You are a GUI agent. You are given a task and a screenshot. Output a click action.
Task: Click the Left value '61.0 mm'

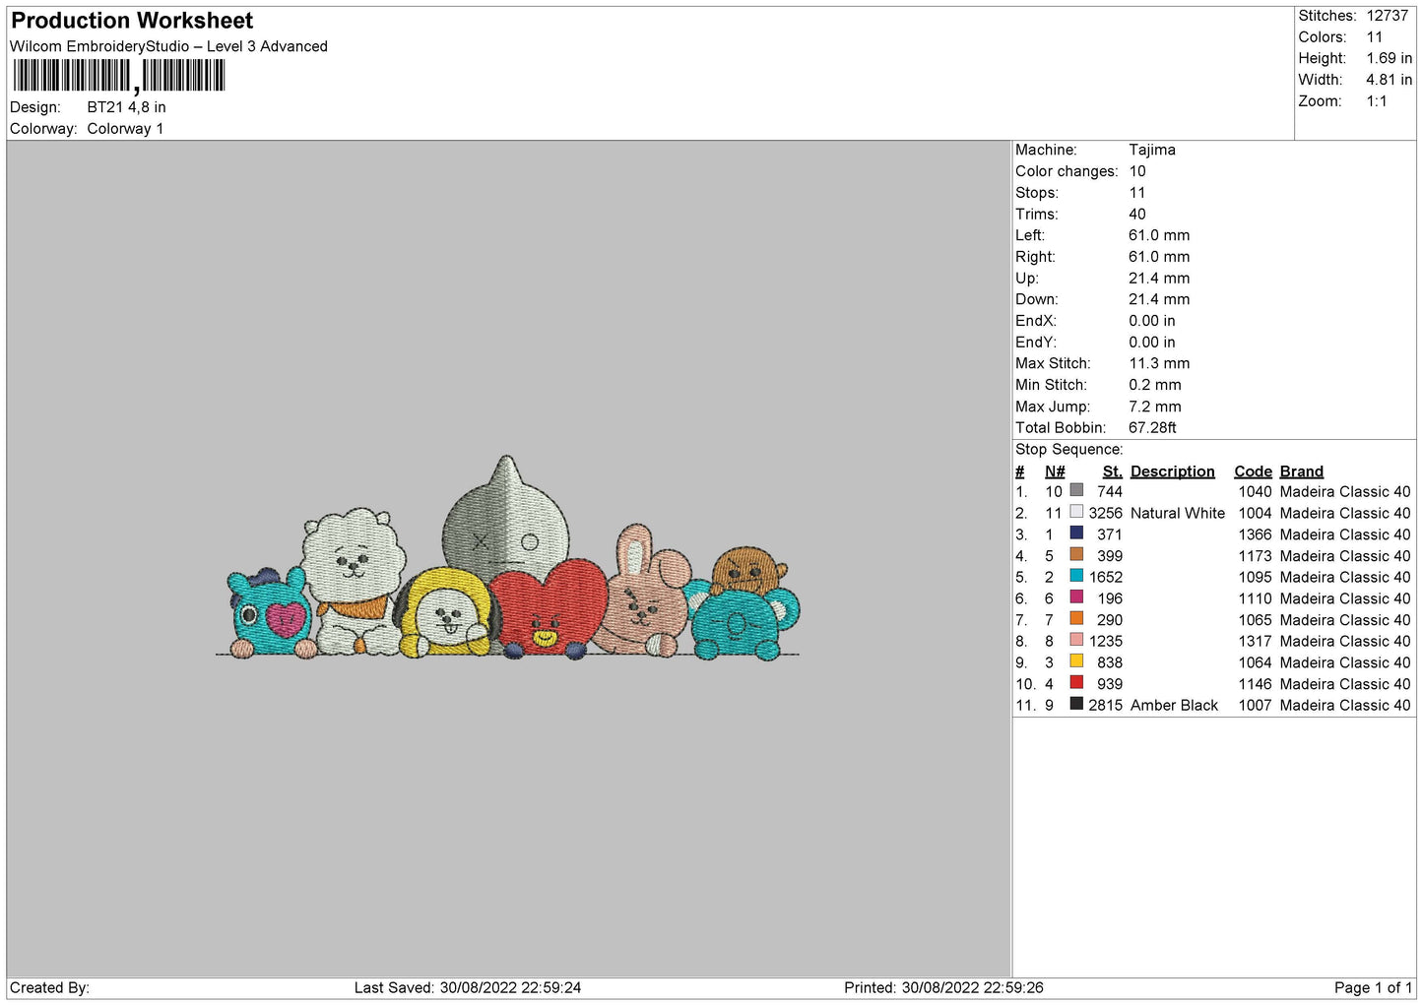pos(1159,235)
